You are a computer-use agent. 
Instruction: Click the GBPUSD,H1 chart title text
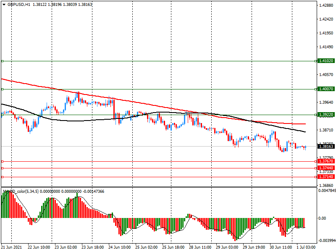(19, 4)
